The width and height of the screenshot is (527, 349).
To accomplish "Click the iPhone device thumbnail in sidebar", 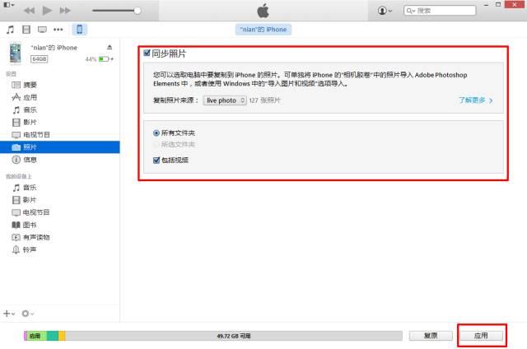I will pos(15,53).
